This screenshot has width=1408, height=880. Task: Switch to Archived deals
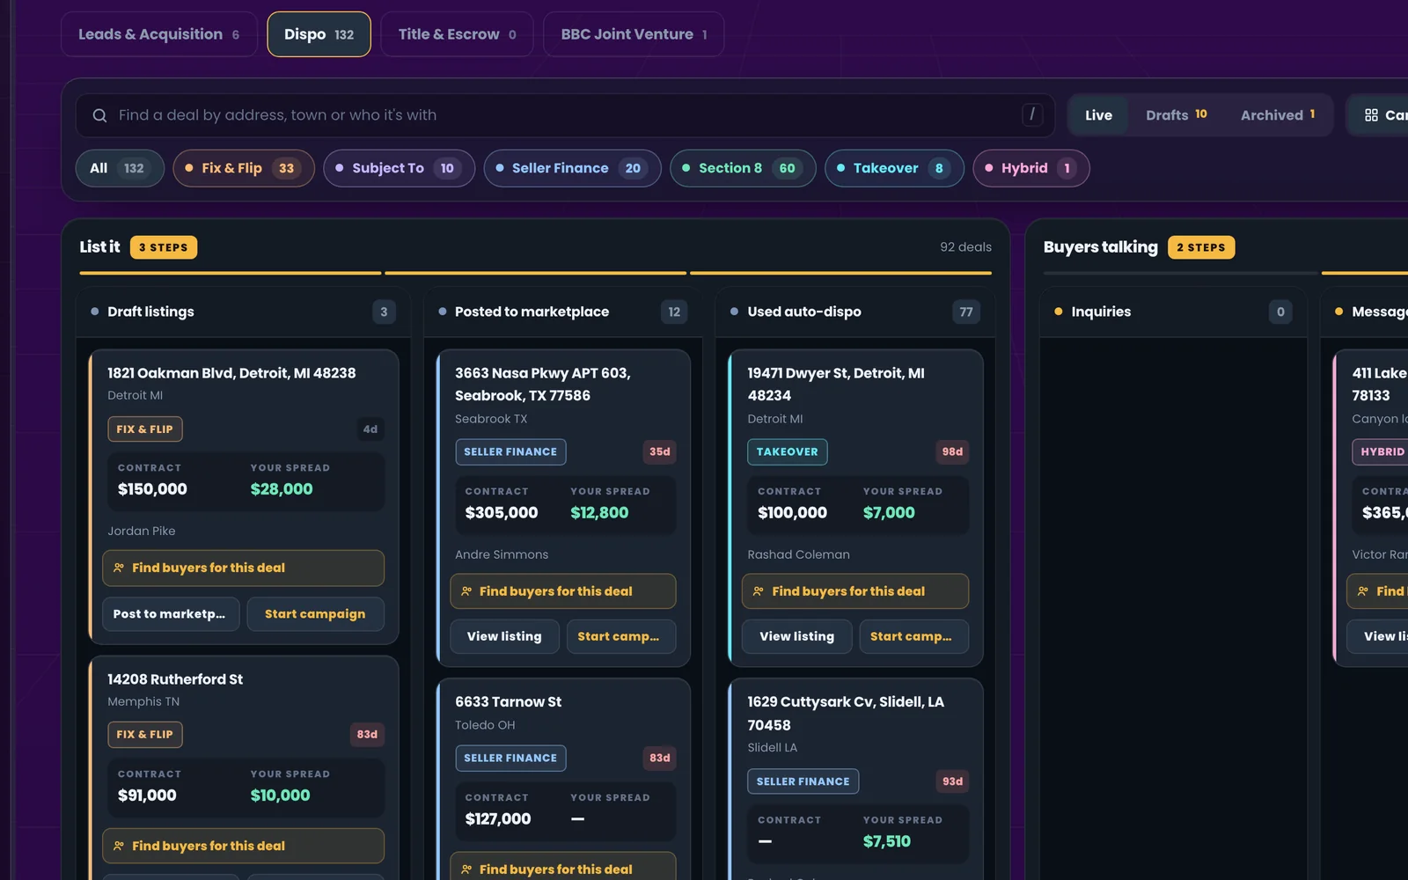point(1278,115)
